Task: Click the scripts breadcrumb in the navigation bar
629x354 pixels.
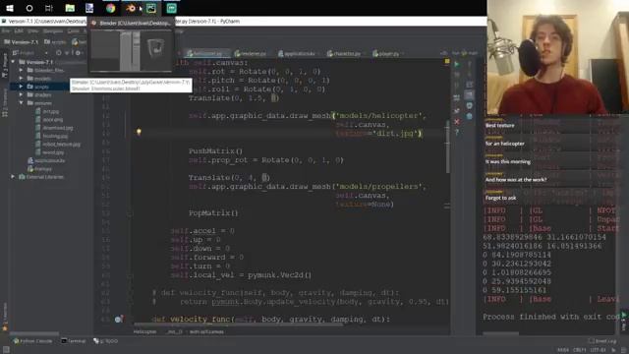Action: (55, 41)
